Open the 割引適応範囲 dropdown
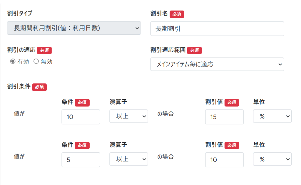Viewport: 301px width, 185px height. tap(217, 64)
